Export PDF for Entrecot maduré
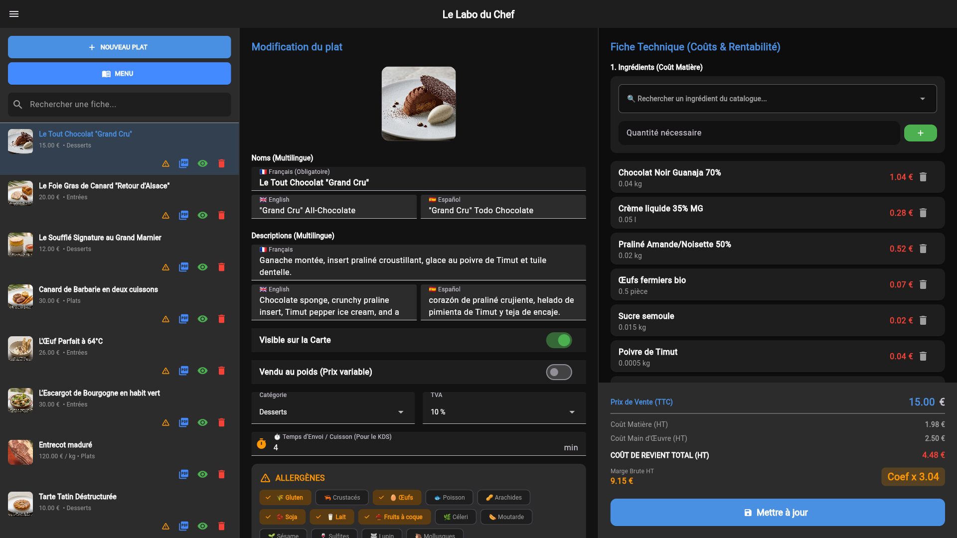 tap(184, 474)
